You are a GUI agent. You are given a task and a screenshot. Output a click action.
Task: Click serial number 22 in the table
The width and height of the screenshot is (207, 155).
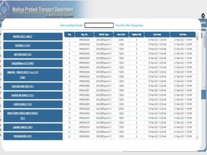pyautogui.click(x=69, y=136)
